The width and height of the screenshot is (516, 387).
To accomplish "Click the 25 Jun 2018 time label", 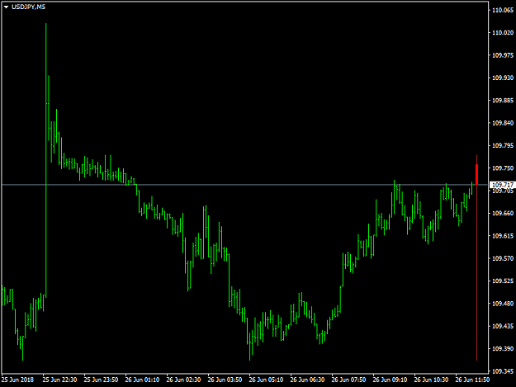I will tap(18, 380).
